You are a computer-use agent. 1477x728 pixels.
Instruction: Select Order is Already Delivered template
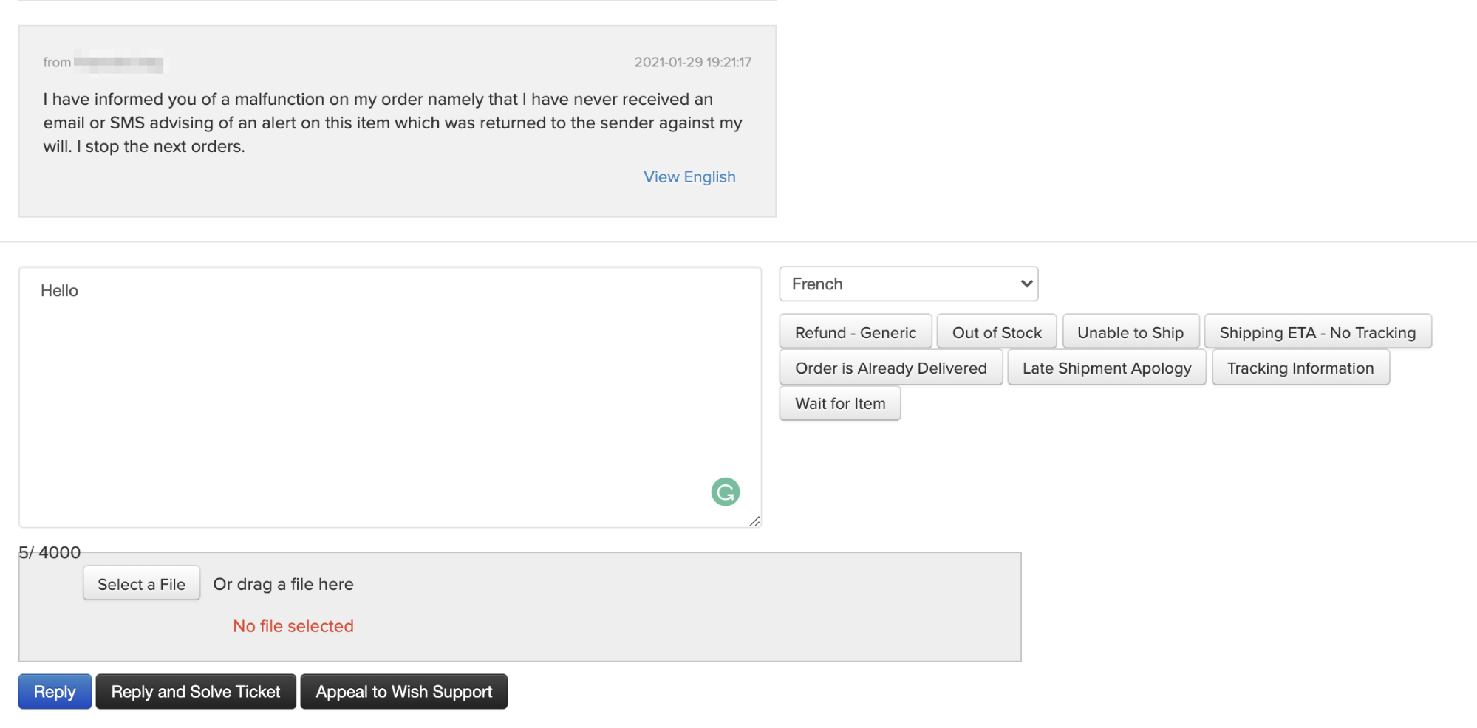[890, 368]
